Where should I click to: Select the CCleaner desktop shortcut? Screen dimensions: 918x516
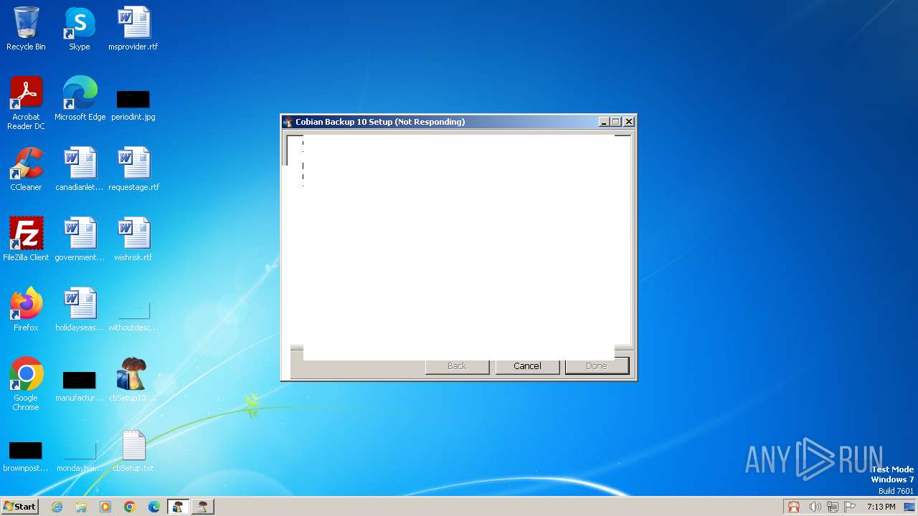(26, 169)
